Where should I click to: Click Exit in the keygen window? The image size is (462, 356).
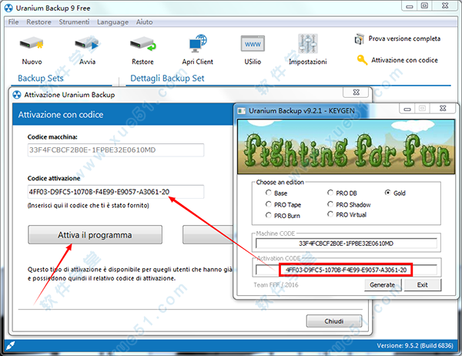422,285
